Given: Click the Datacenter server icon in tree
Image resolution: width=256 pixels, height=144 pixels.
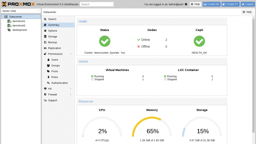Looking at the screenshot, I should tap(6, 17).
